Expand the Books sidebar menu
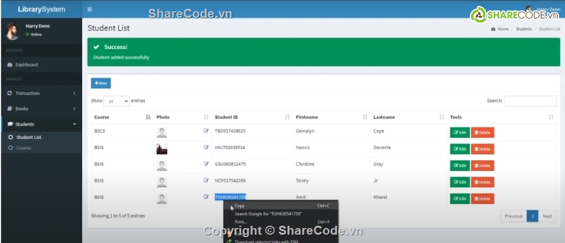565x243 pixels. pos(41,109)
